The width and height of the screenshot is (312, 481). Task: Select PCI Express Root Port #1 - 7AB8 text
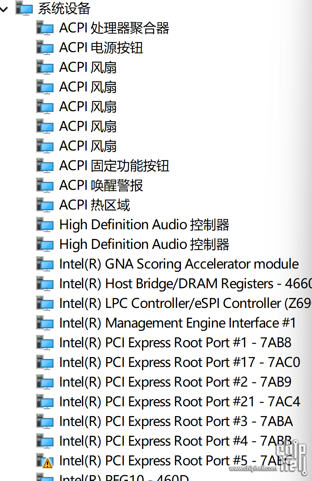[x=175, y=343]
